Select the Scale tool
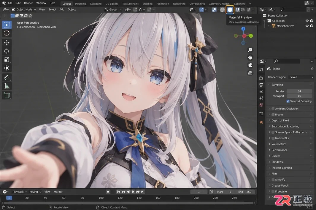 7,60
